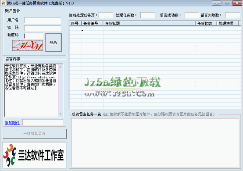Focus the 密码 password field
The height and width of the screenshot is (171, 243).
point(43,28)
